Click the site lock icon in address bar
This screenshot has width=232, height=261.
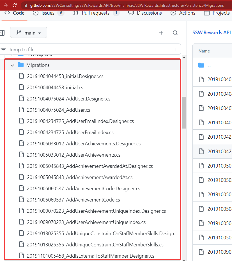click(26, 5)
